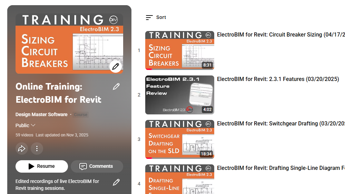Change the Public visibility dropdown
This screenshot has width=345, height=194.
pos(25,125)
